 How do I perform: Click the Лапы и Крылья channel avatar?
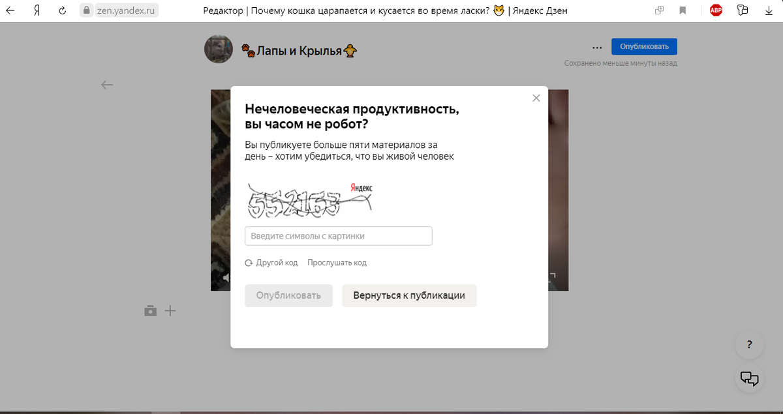219,49
